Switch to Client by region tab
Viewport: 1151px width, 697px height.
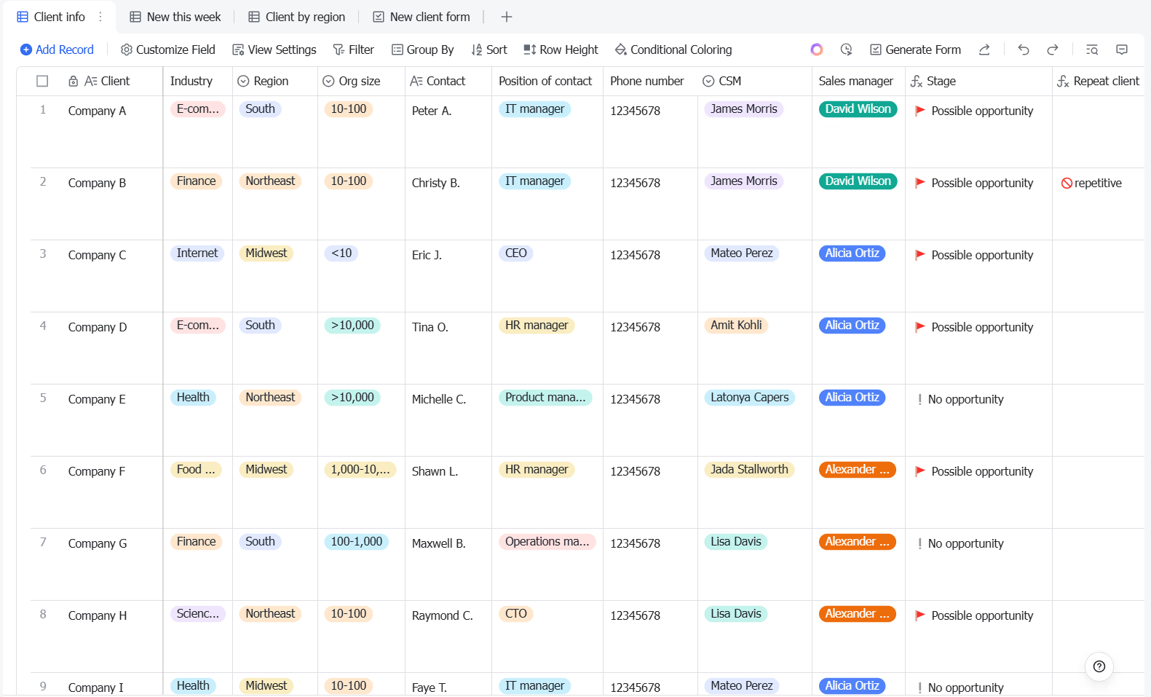297,17
